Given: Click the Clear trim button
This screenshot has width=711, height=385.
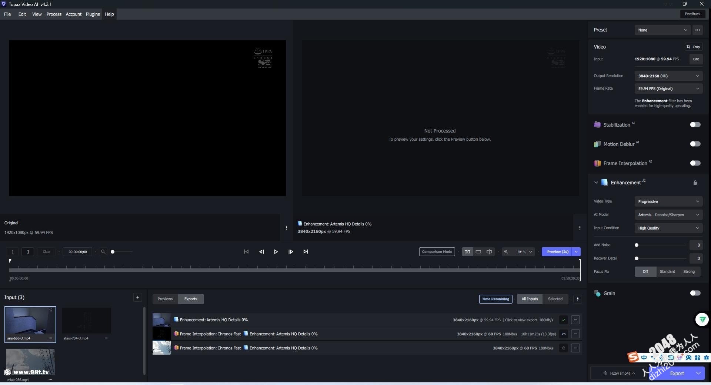Looking at the screenshot, I should pyautogui.click(x=47, y=252).
